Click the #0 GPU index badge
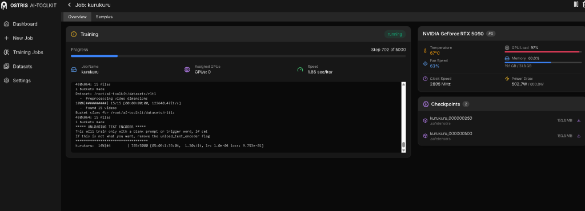This screenshot has width=585, height=211. [x=491, y=34]
